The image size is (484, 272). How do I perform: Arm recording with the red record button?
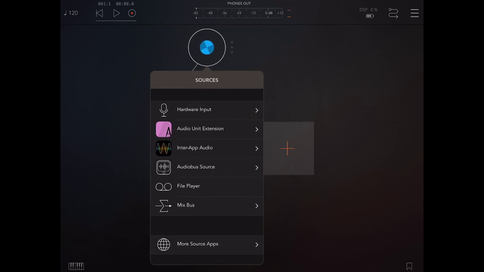(x=132, y=13)
